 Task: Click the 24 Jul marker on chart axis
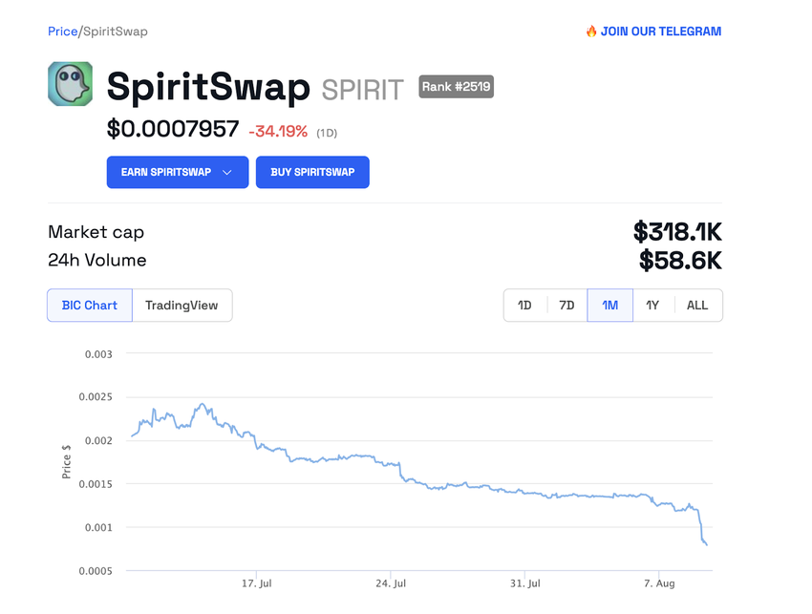pyautogui.click(x=391, y=582)
